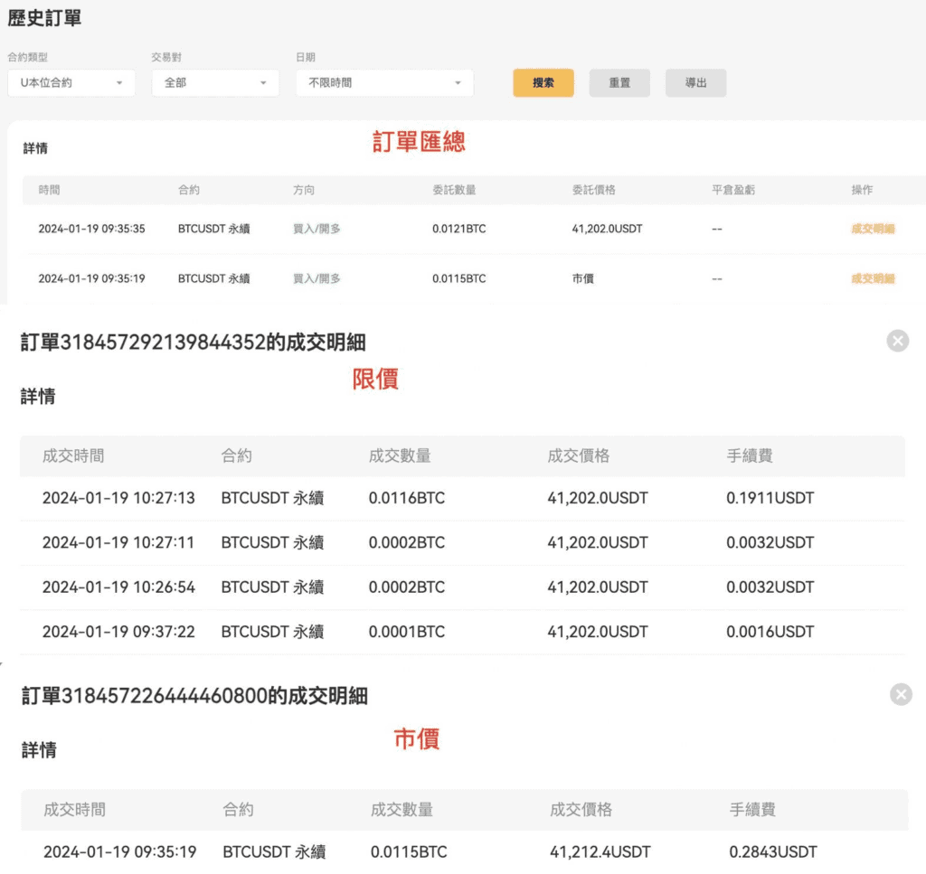The height and width of the screenshot is (874, 926).
Task: Open the 合約類型 dropdown showing U本位合約
Action: (71, 83)
